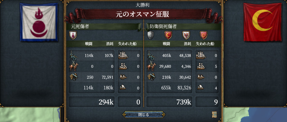Viewport: 287px width, 122px height.
Task: Click the 元のオスマン征服 title banner
Action: 142,14
